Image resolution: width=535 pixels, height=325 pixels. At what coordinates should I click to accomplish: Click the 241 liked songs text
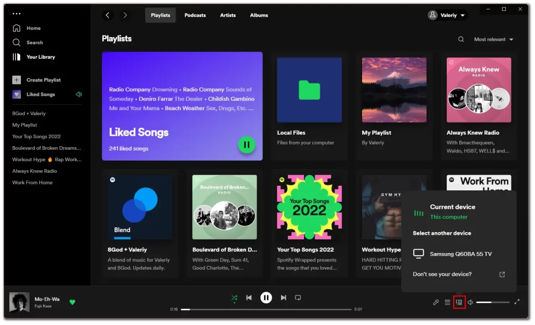[129, 149]
